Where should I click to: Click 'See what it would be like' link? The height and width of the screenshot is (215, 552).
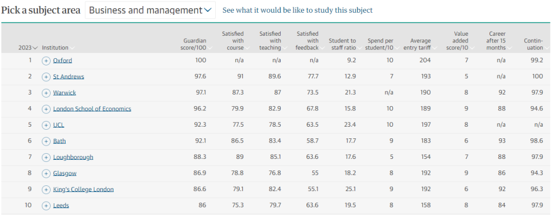(x=297, y=10)
